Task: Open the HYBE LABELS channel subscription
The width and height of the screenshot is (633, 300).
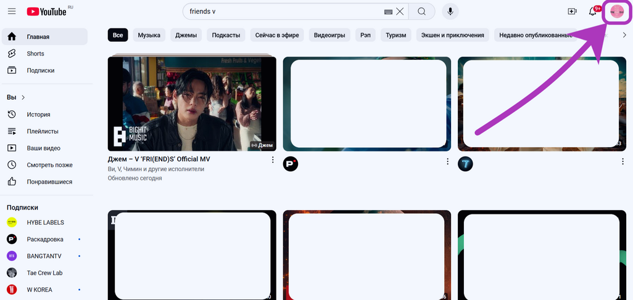Action: pyautogui.click(x=45, y=222)
